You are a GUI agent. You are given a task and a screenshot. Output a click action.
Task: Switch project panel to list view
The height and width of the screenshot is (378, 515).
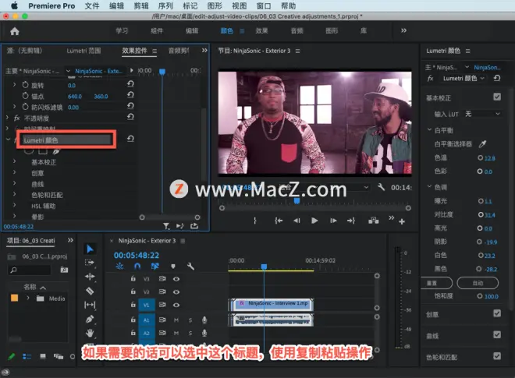27,356
